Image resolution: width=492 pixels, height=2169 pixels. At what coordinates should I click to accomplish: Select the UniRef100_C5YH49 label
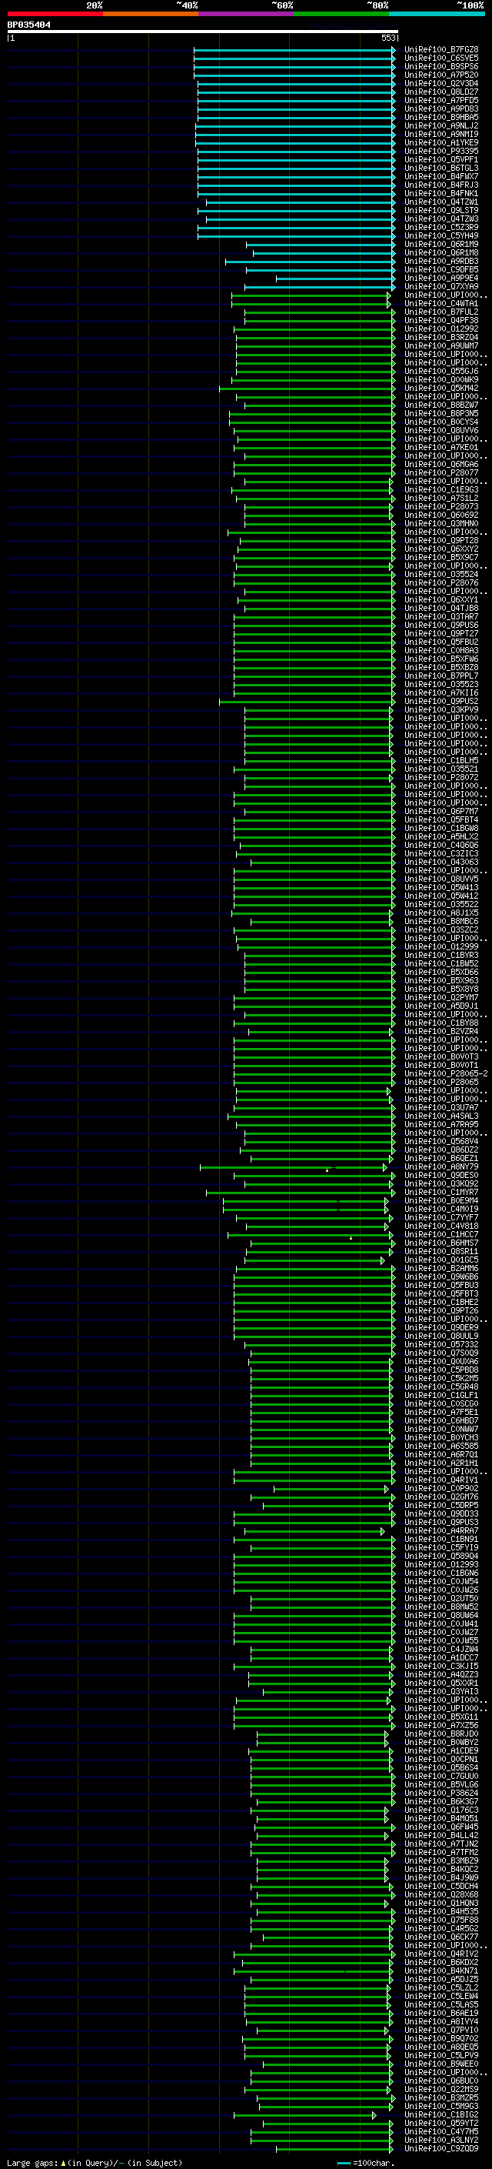pos(440,235)
